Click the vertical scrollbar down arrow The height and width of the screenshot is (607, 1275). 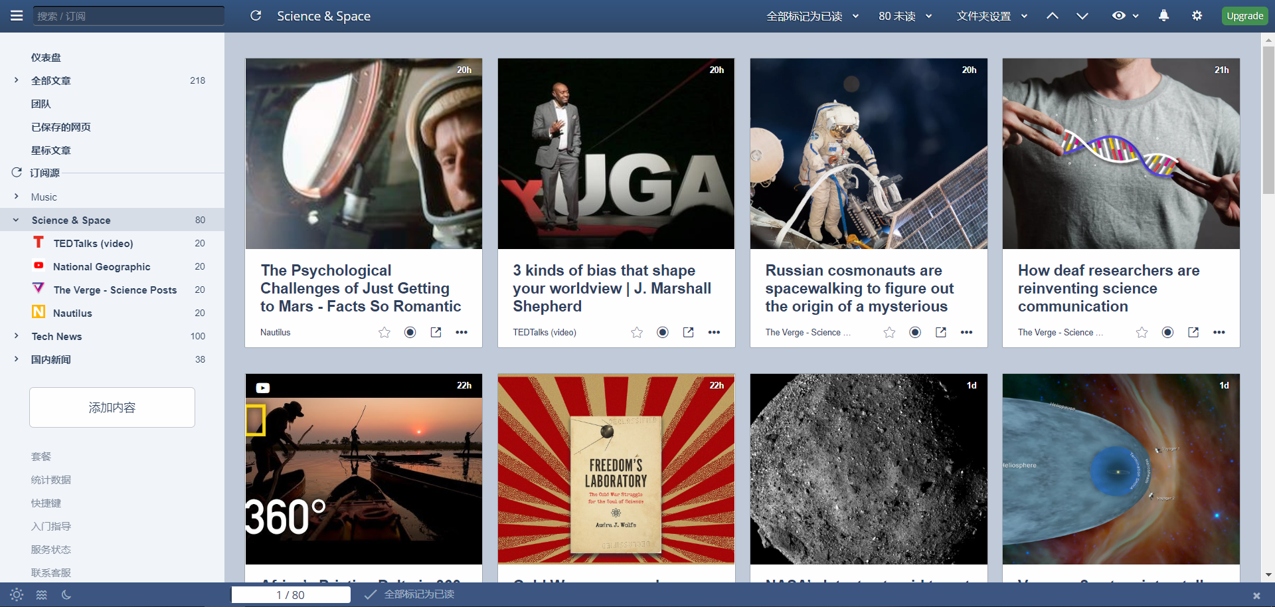[1268, 575]
